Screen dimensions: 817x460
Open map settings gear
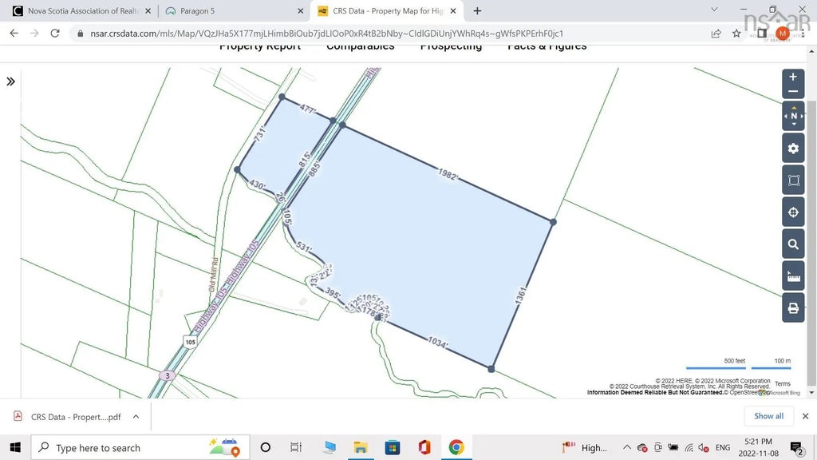(793, 149)
